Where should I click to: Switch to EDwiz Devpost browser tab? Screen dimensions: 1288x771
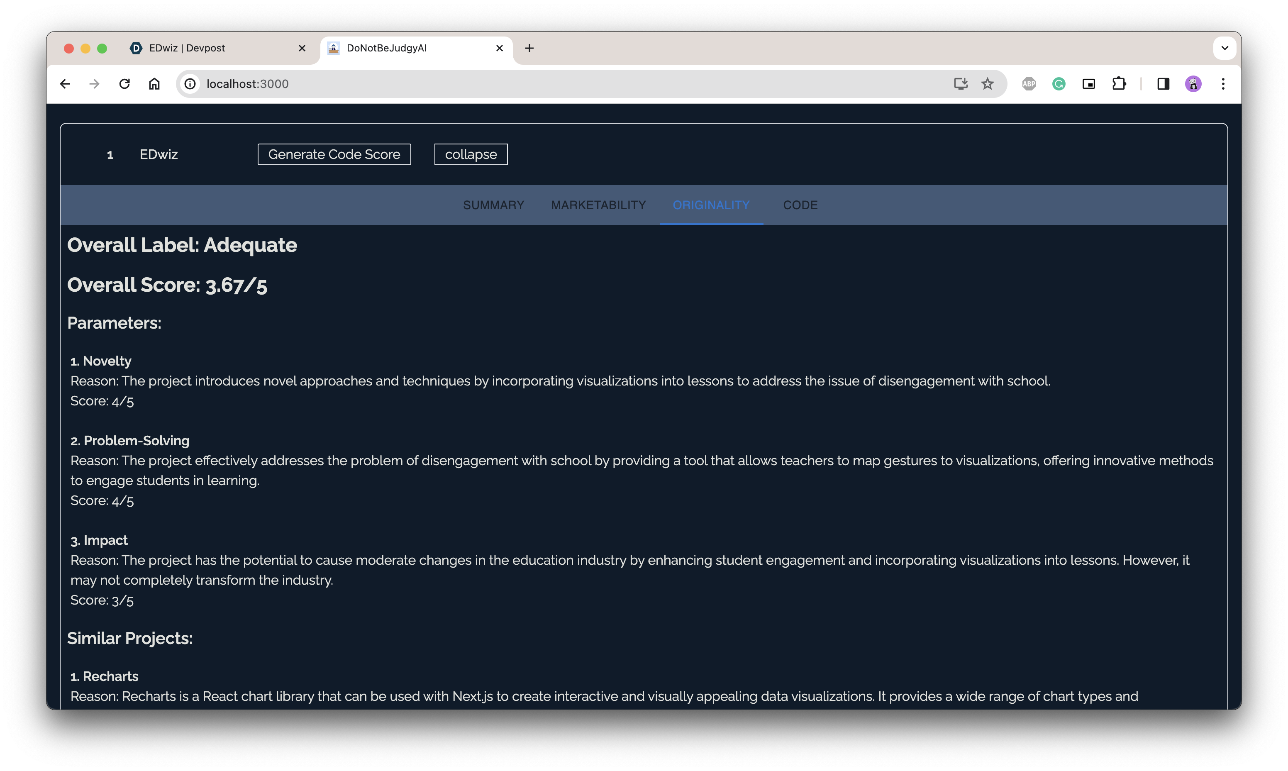click(x=208, y=48)
